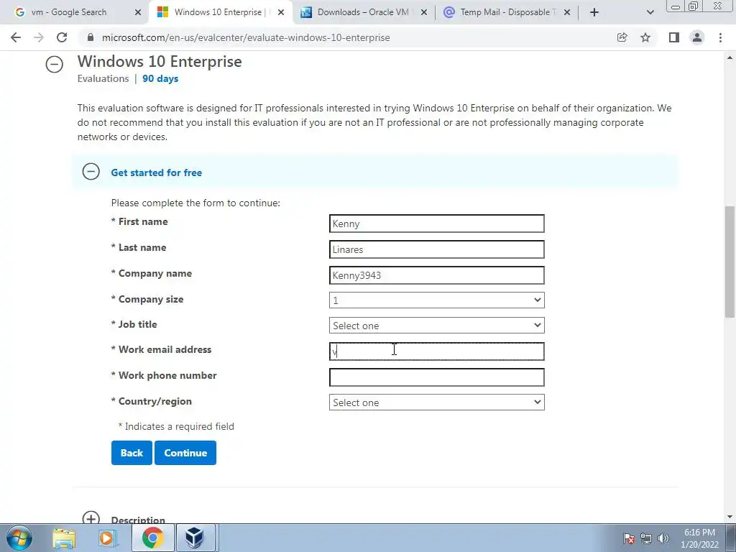Image resolution: width=736 pixels, height=552 pixels.
Task: Open the Job title dropdown
Action: click(x=436, y=326)
